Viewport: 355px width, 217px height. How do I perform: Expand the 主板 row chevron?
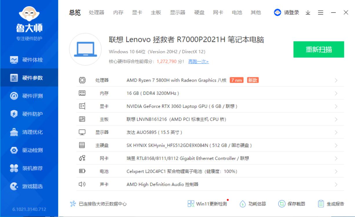click(x=336, y=119)
